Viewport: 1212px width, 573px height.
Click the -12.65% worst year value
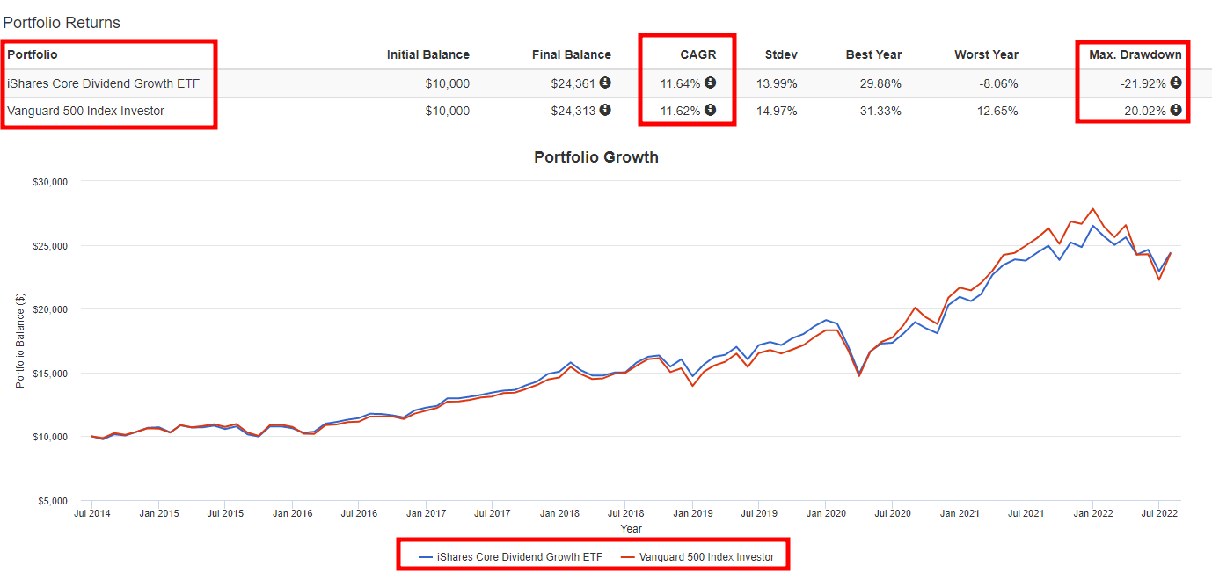[x=995, y=111]
